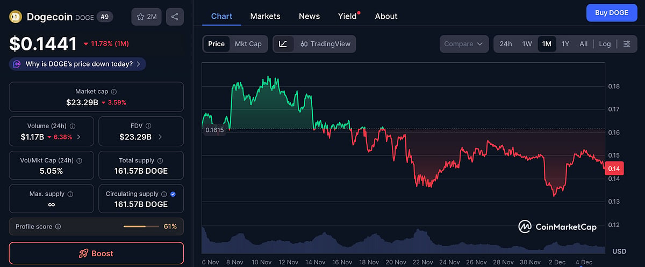Add Dogecoin to watchlist via star button

click(146, 17)
